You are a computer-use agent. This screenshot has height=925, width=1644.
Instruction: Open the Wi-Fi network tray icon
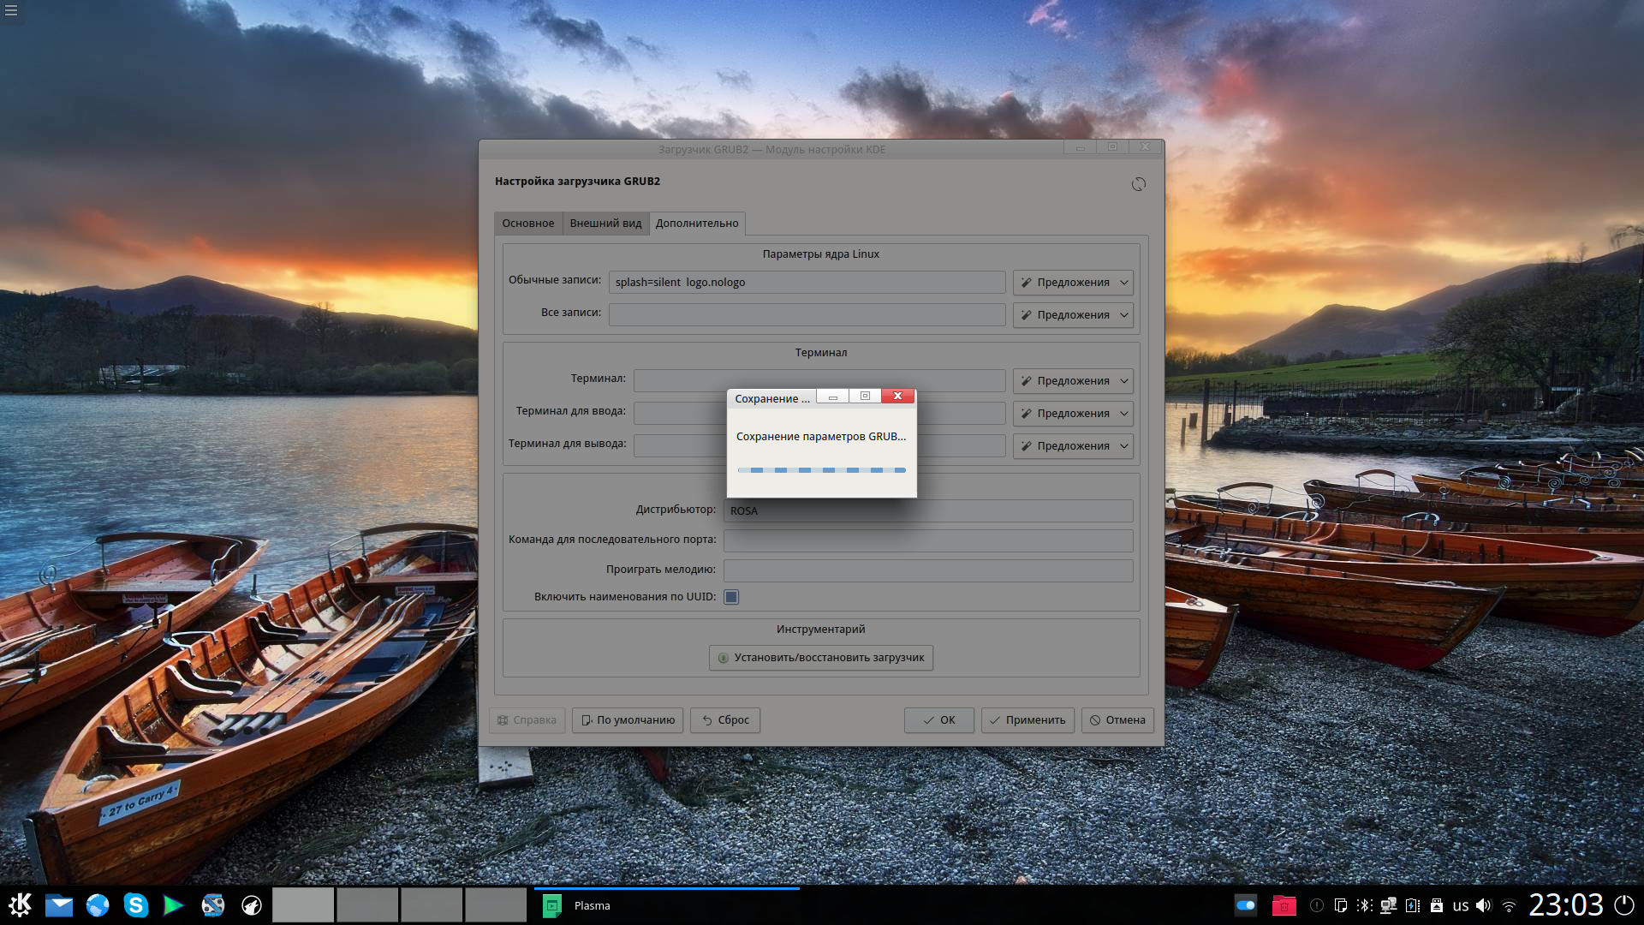pos(1509,906)
